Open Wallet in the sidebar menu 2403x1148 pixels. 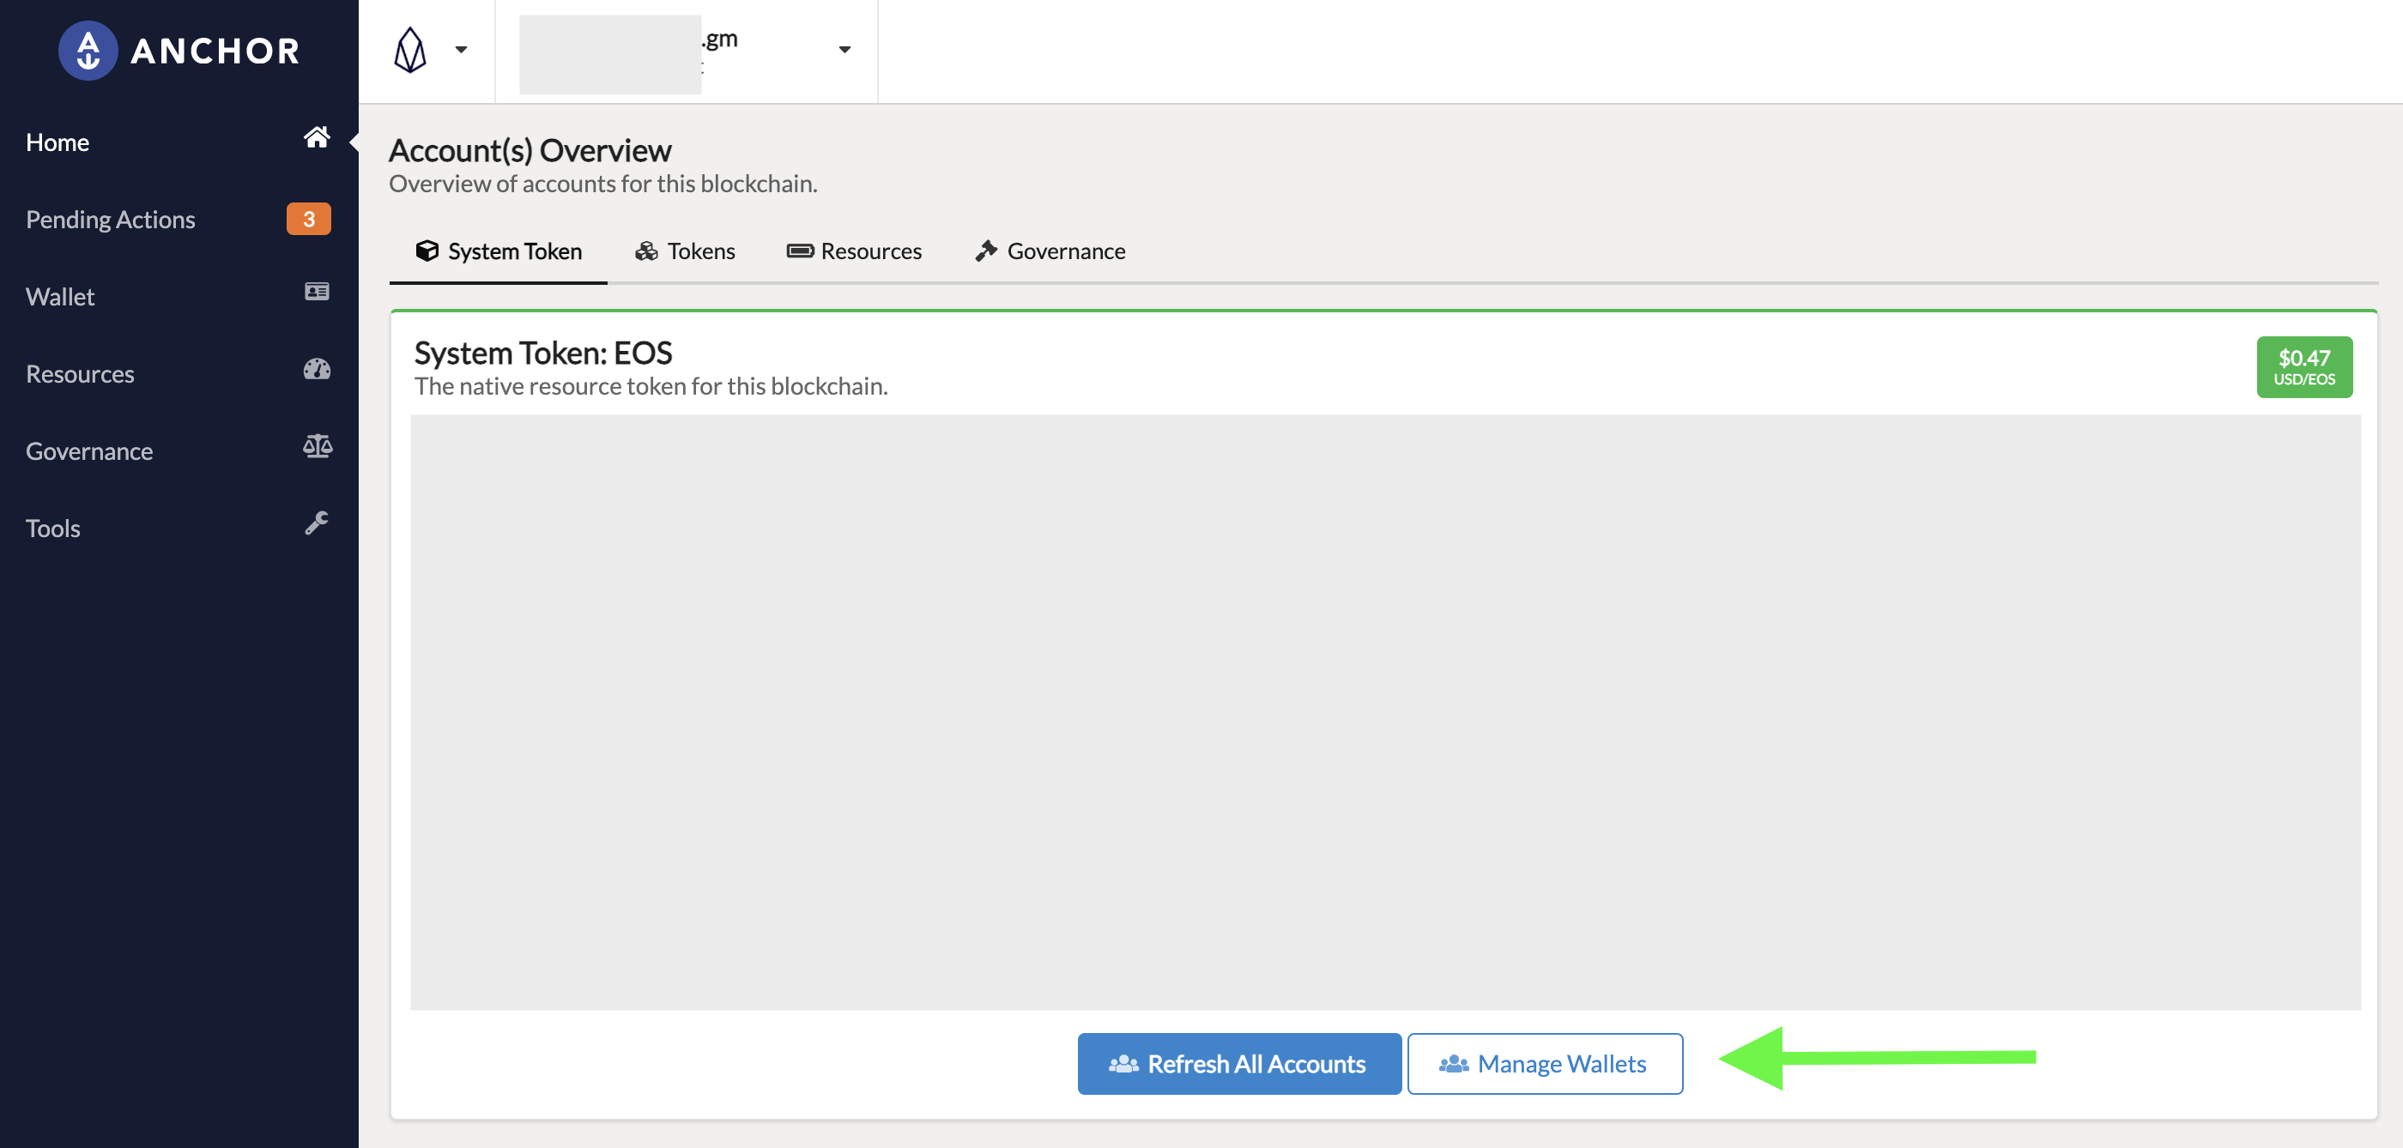click(61, 298)
